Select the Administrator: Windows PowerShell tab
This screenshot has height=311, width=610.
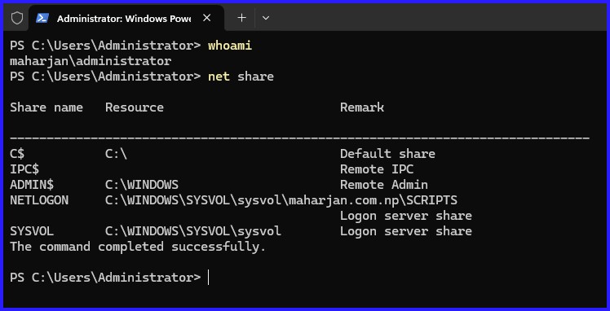tap(126, 18)
